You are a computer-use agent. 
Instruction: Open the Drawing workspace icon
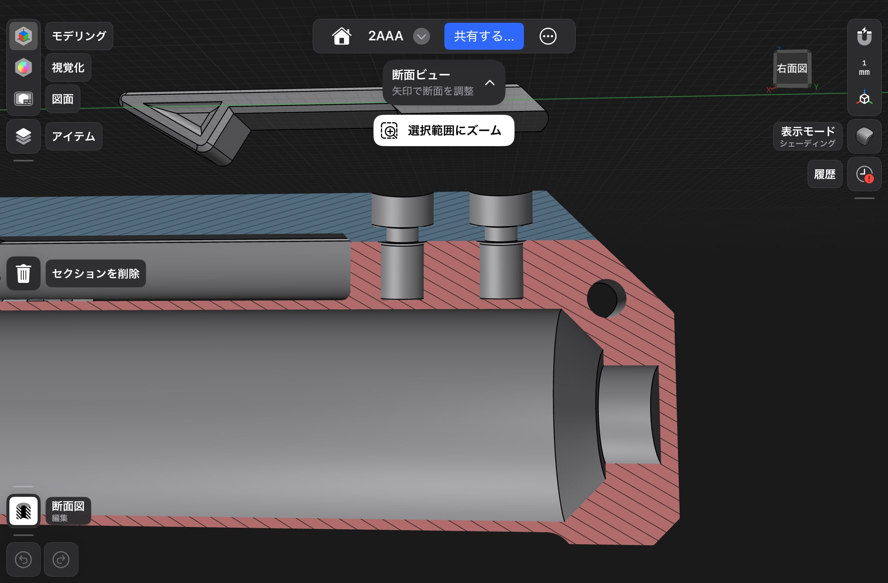point(24,99)
